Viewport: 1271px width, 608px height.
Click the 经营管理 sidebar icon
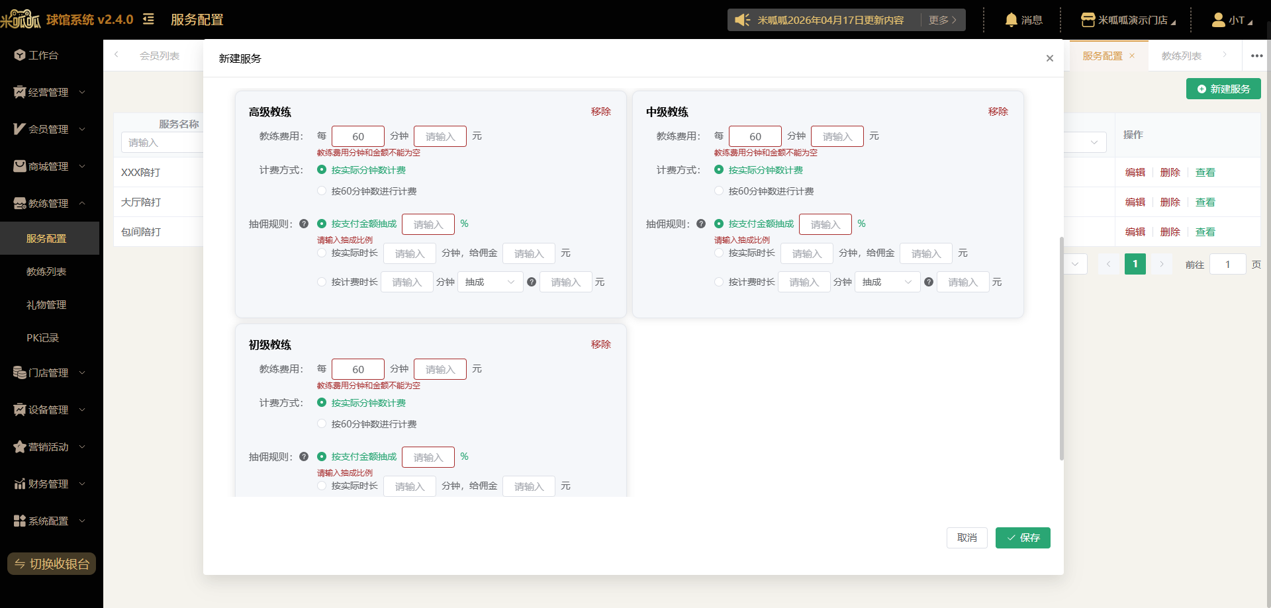tap(20, 92)
